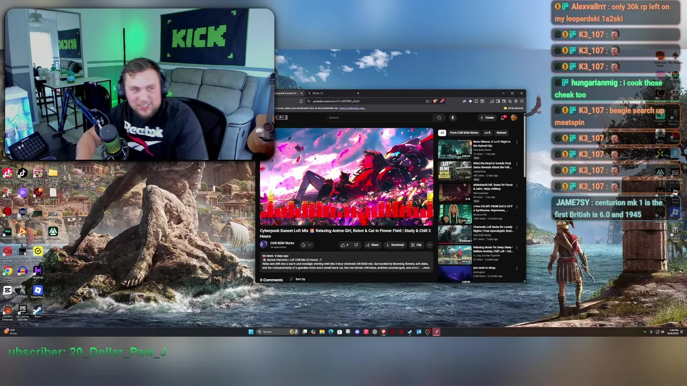Select the From Chill BGM Works chip
Screen dimensions: 687x386
464,132
